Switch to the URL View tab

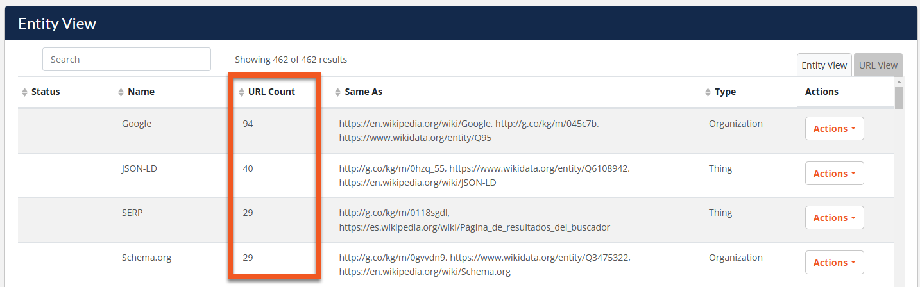[878, 65]
